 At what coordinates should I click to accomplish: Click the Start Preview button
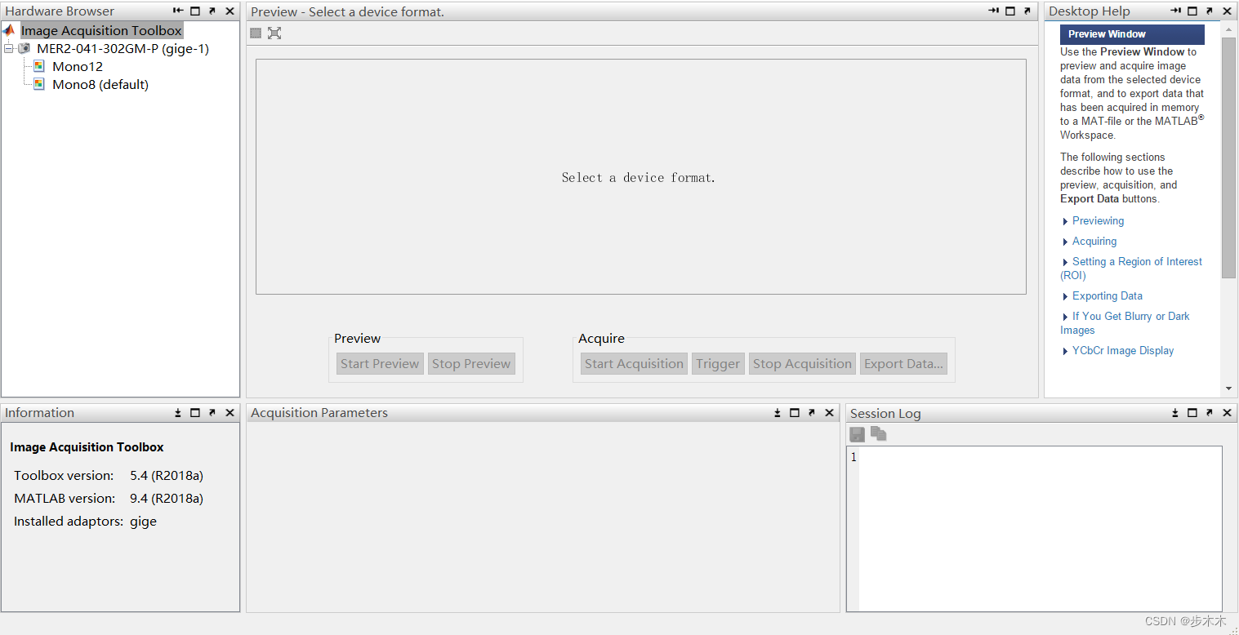click(380, 364)
